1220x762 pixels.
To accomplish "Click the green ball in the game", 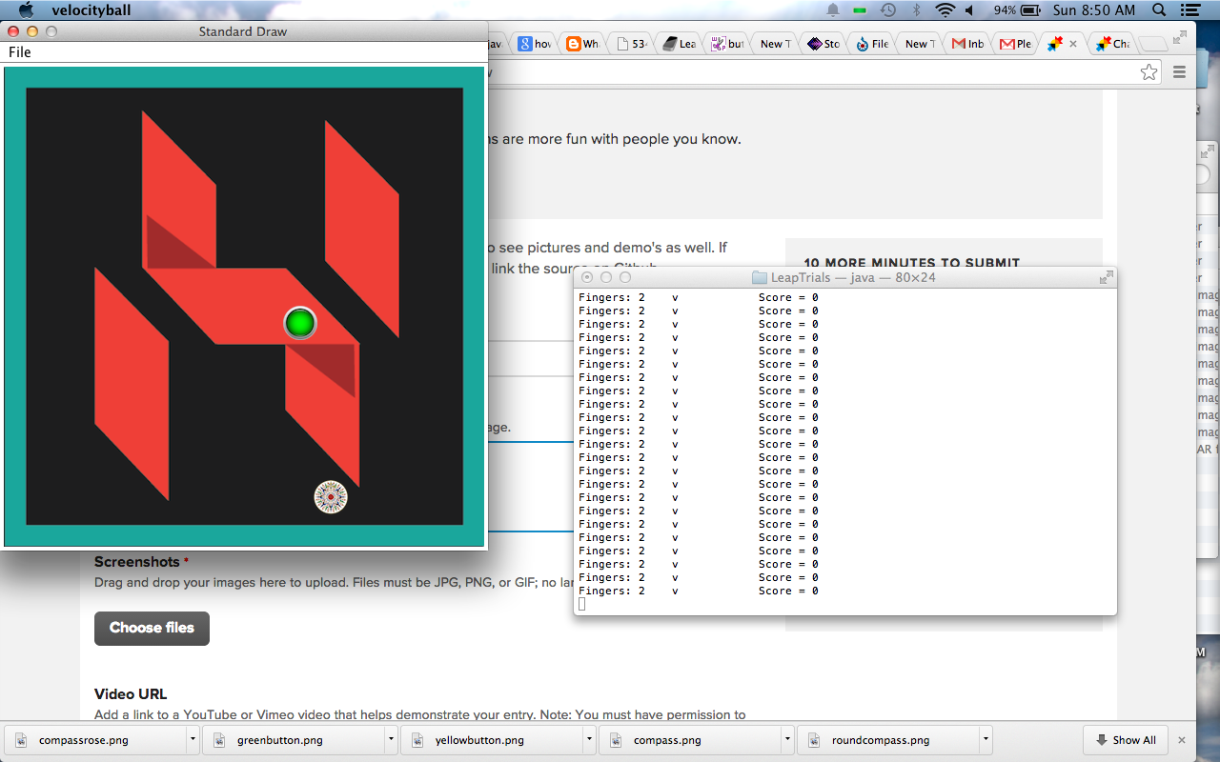I will click(300, 324).
